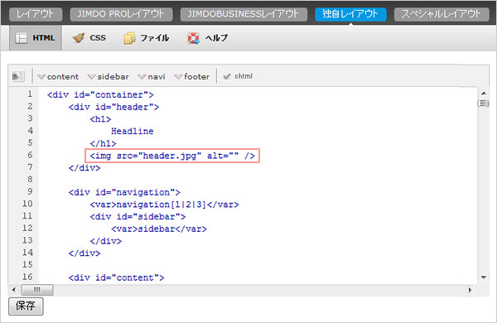
Task: Switch to JIMDOBUSINESSレイアウト tab
Action: (x=244, y=14)
